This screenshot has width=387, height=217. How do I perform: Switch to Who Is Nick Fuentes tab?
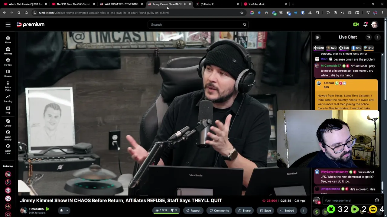(25, 4)
